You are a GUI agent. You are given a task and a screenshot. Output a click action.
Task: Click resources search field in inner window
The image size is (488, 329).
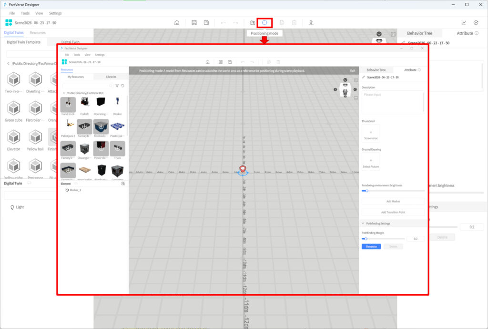point(88,86)
